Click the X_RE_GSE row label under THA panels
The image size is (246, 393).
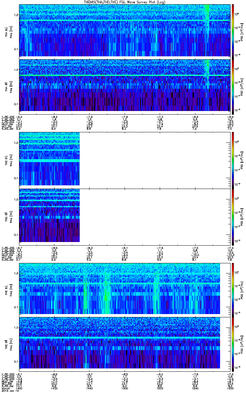(7, 117)
